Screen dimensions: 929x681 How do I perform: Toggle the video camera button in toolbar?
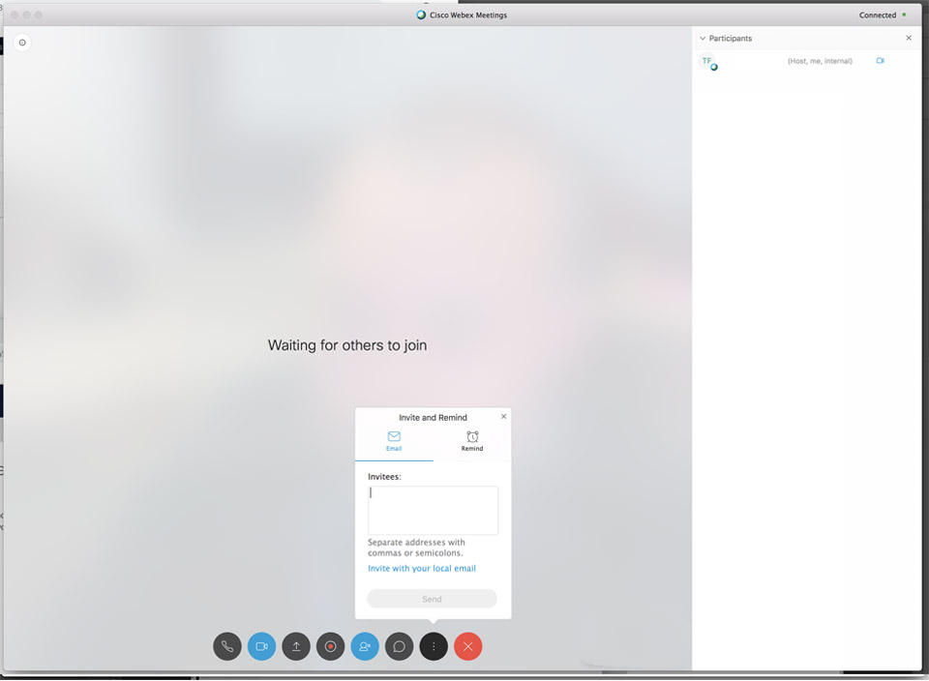[261, 646]
